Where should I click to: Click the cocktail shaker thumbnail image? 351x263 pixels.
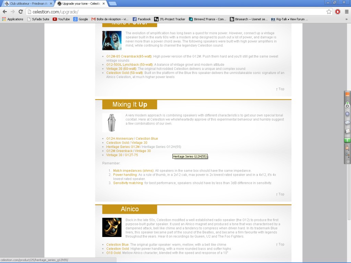coord(112,123)
